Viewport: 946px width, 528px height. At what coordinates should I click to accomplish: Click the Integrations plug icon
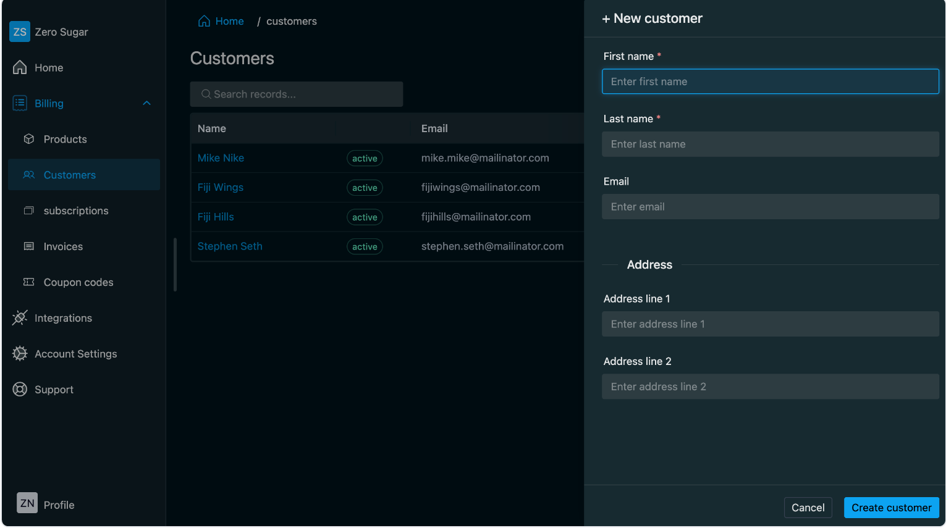(x=20, y=318)
